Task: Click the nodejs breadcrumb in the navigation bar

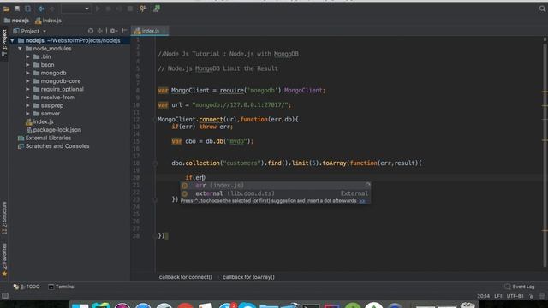Action: pos(16,21)
